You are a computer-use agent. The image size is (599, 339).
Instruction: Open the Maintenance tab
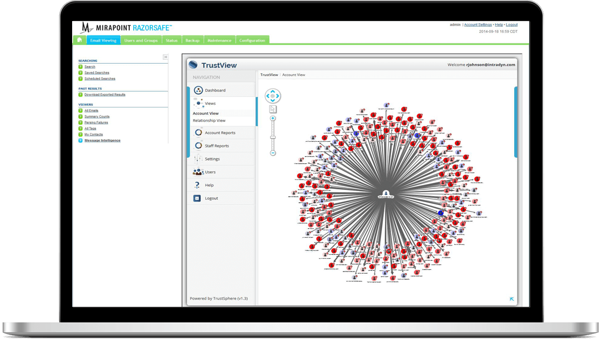click(x=219, y=40)
